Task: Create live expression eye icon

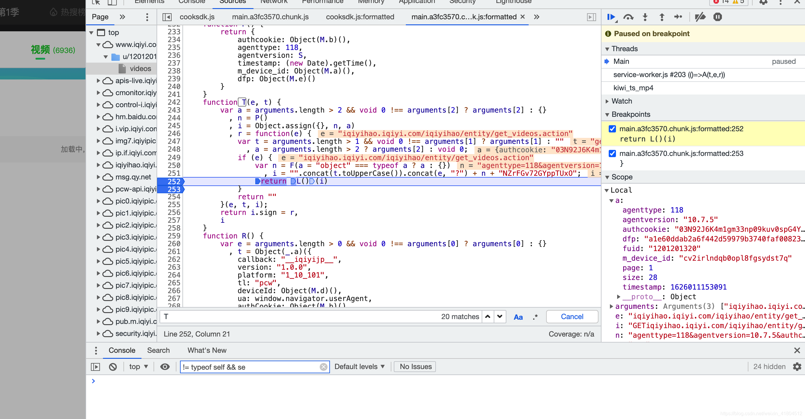Action: 165,367
